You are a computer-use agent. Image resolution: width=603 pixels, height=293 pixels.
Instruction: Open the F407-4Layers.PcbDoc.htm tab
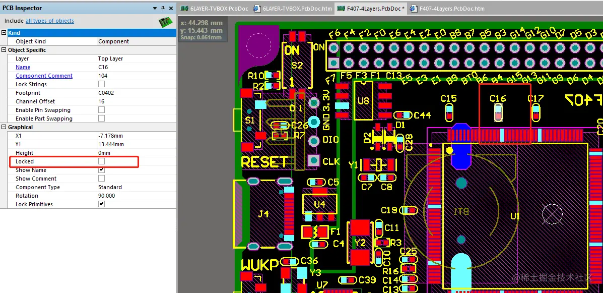pyautogui.click(x=447, y=9)
